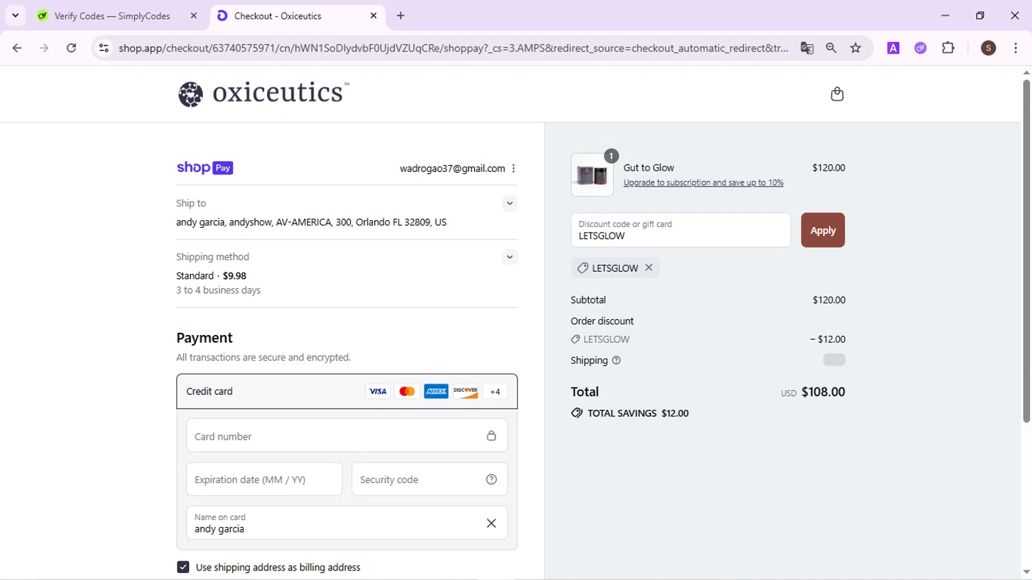This screenshot has width=1032, height=580.
Task: Show the +4 additional card types
Action: tap(495, 391)
